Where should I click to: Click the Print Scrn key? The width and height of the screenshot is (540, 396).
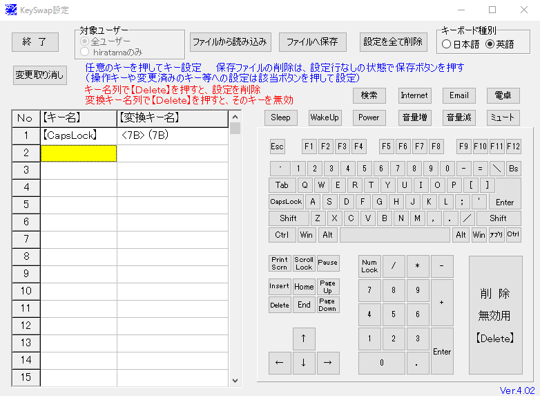click(x=279, y=264)
